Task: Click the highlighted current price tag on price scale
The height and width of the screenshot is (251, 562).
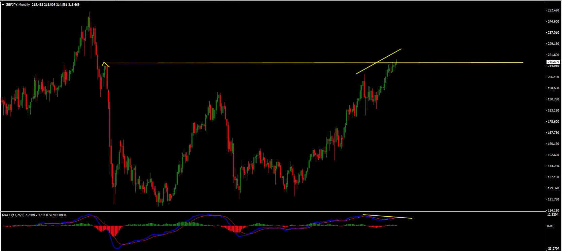Action: click(554, 62)
